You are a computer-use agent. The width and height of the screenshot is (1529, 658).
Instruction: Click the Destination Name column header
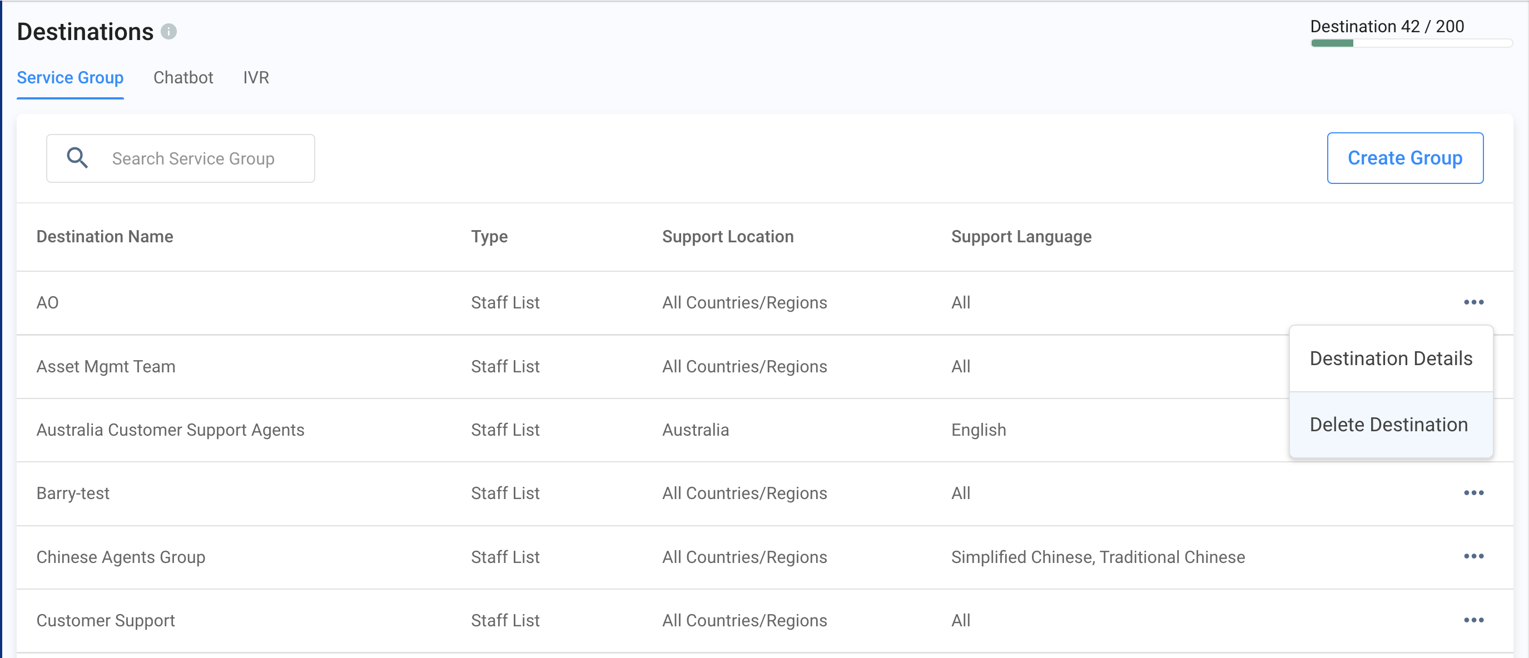105,236
